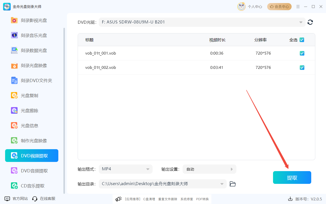The width and height of the screenshot is (326, 204).
Task: Click the app logo in title bar
Action: [x=7, y=7]
